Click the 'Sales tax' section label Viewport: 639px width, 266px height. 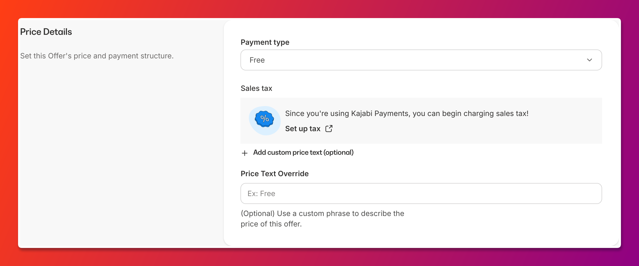pyautogui.click(x=256, y=88)
